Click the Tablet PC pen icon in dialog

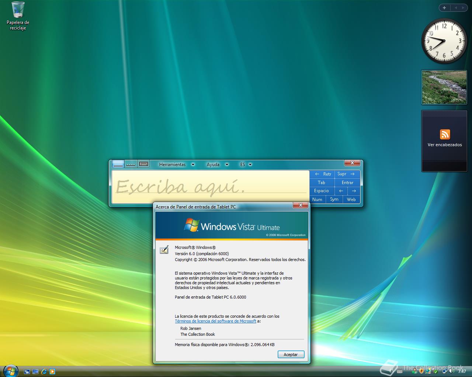pos(164,250)
